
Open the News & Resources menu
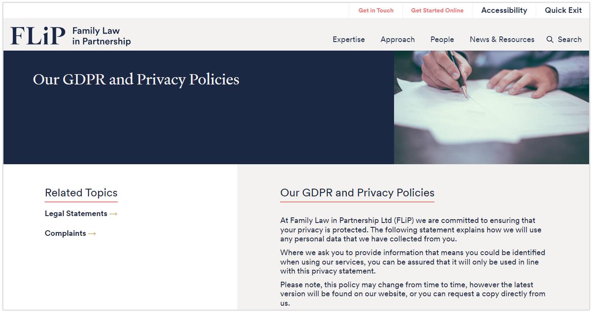(x=502, y=39)
